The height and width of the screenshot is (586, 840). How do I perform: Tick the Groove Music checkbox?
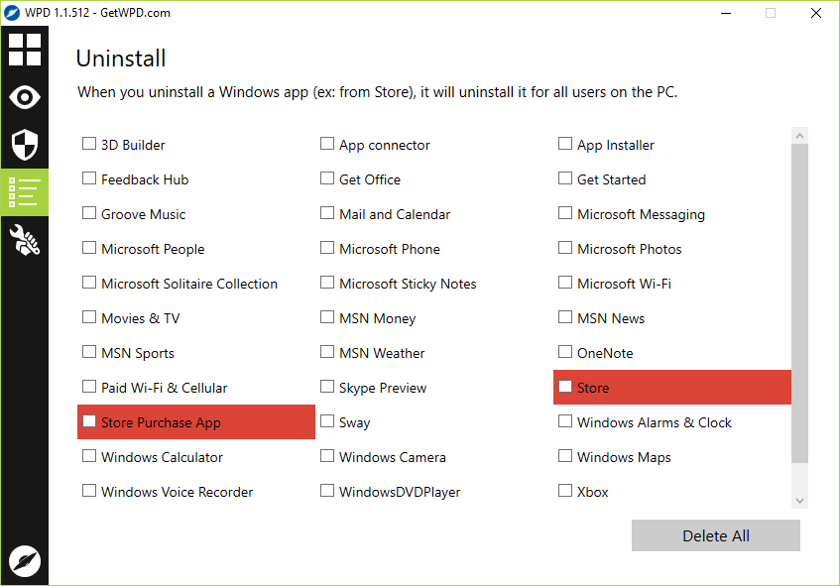click(89, 214)
